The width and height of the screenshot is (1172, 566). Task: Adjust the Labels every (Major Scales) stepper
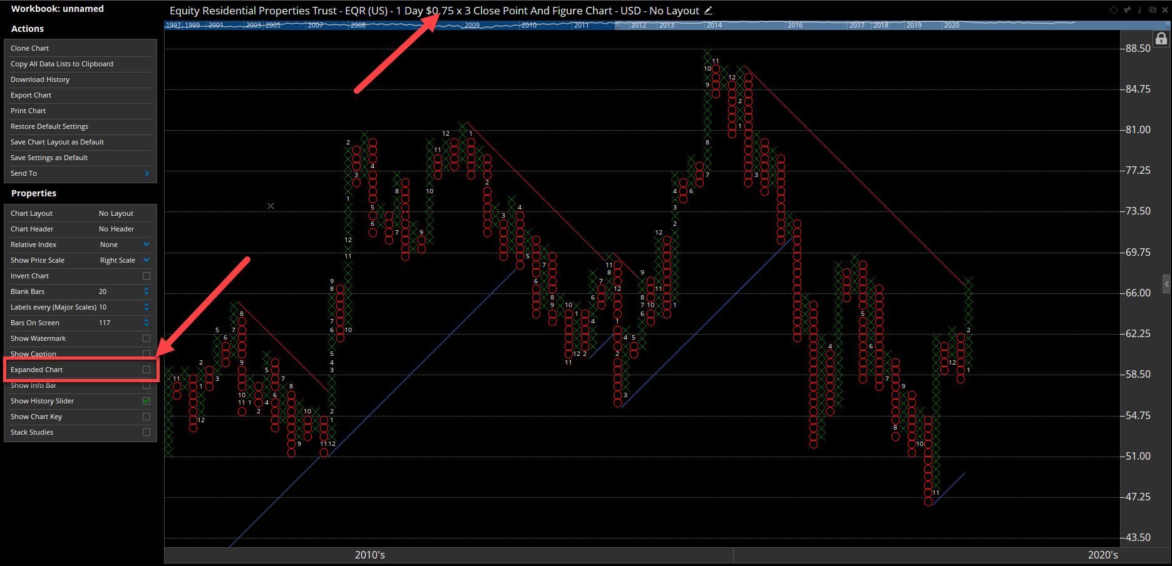(x=146, y=307)
